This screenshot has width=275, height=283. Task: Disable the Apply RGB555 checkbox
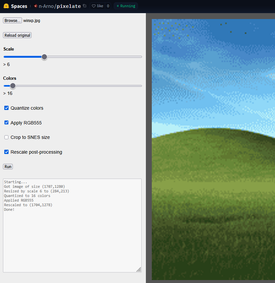click(6, 123)
